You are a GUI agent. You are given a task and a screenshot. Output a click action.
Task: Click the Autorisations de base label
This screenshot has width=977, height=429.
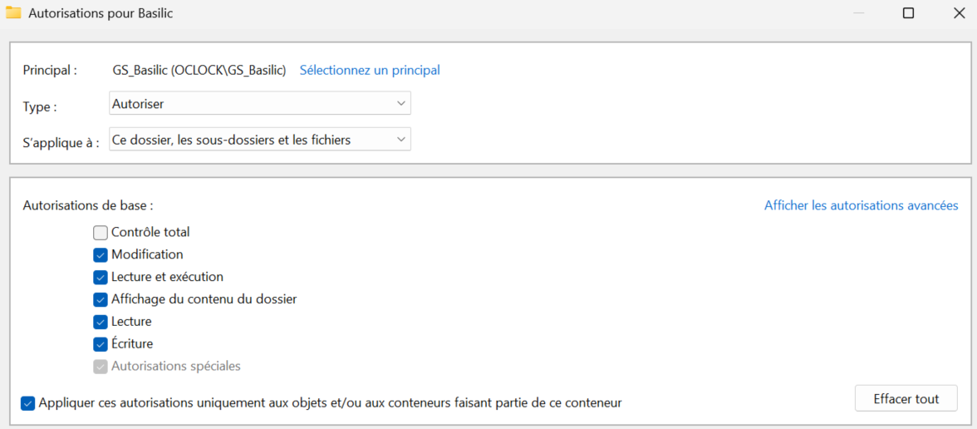click(x=88, y=205)
